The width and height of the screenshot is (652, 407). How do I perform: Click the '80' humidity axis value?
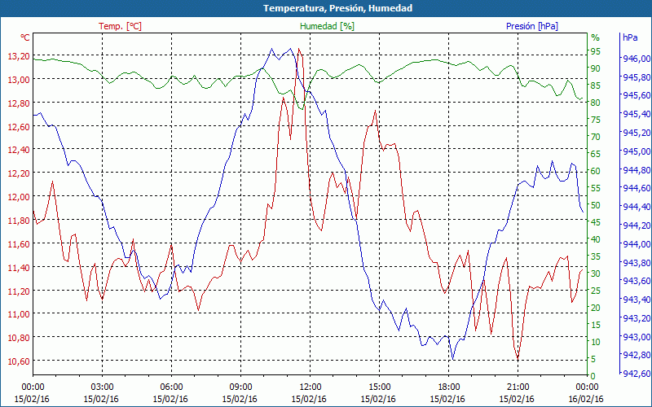(x=596, y=103)
